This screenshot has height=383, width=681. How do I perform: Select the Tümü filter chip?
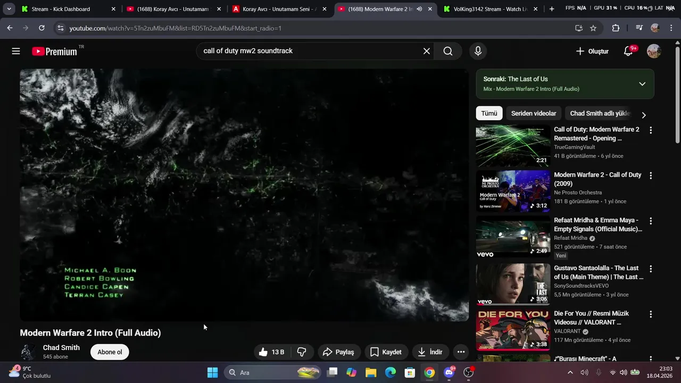pyautogui.click(x=489, y=113)
